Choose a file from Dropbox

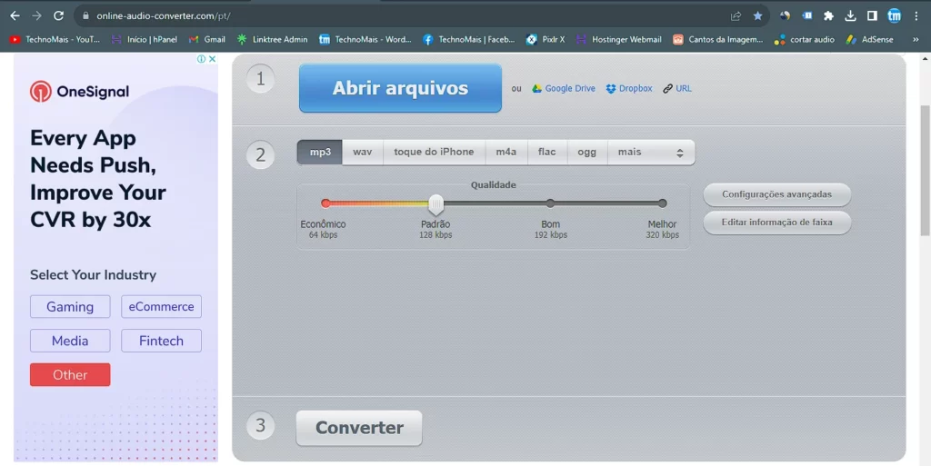click(x=629, y=88)
